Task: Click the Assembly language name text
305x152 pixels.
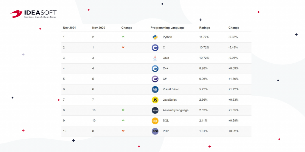Action: pos(176,110)
